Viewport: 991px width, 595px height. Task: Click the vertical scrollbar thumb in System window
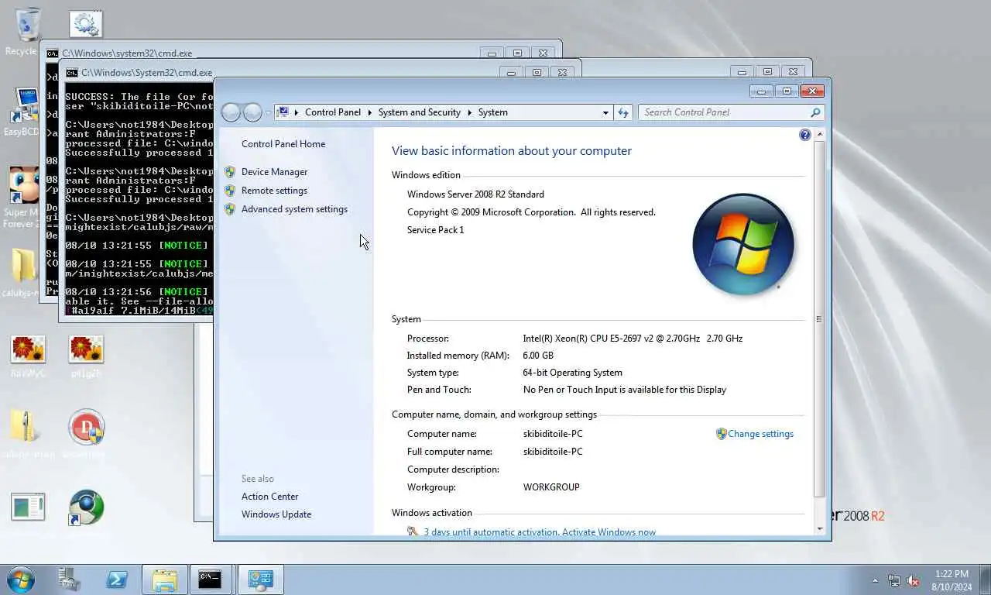tap(820, 318)
